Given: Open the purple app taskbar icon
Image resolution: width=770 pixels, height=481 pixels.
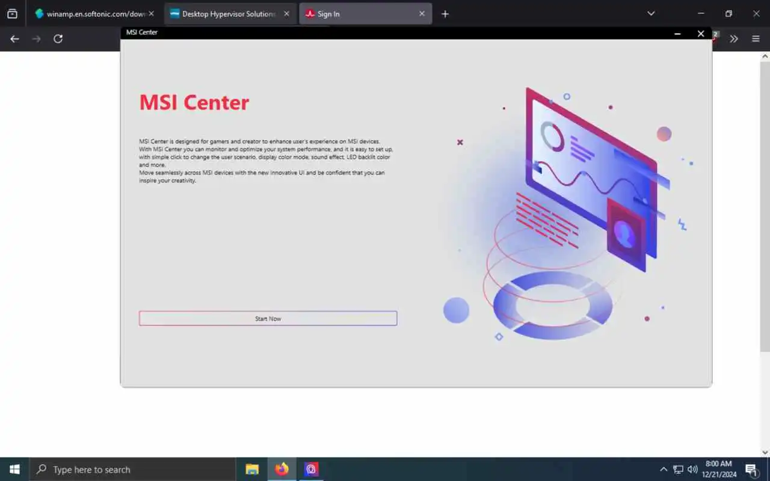Looking at the screenshot, I should [x=311, y=469].
